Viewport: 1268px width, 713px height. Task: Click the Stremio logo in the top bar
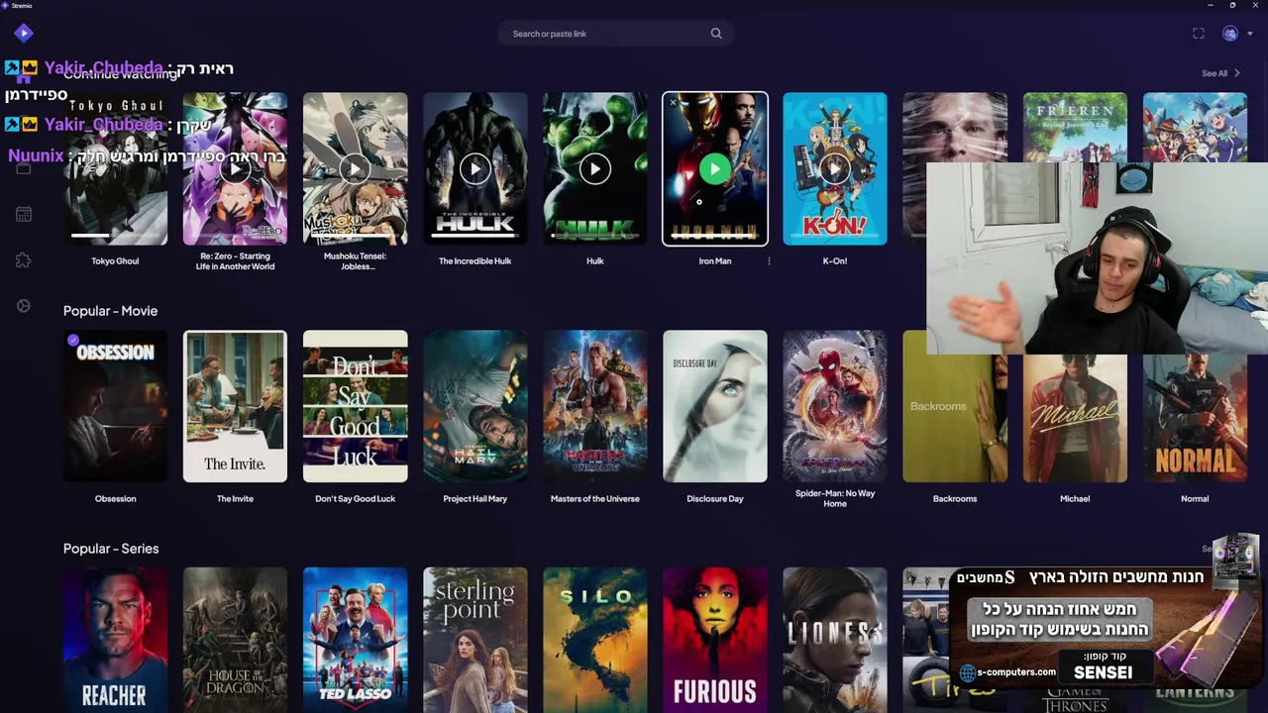click(24, 33)
